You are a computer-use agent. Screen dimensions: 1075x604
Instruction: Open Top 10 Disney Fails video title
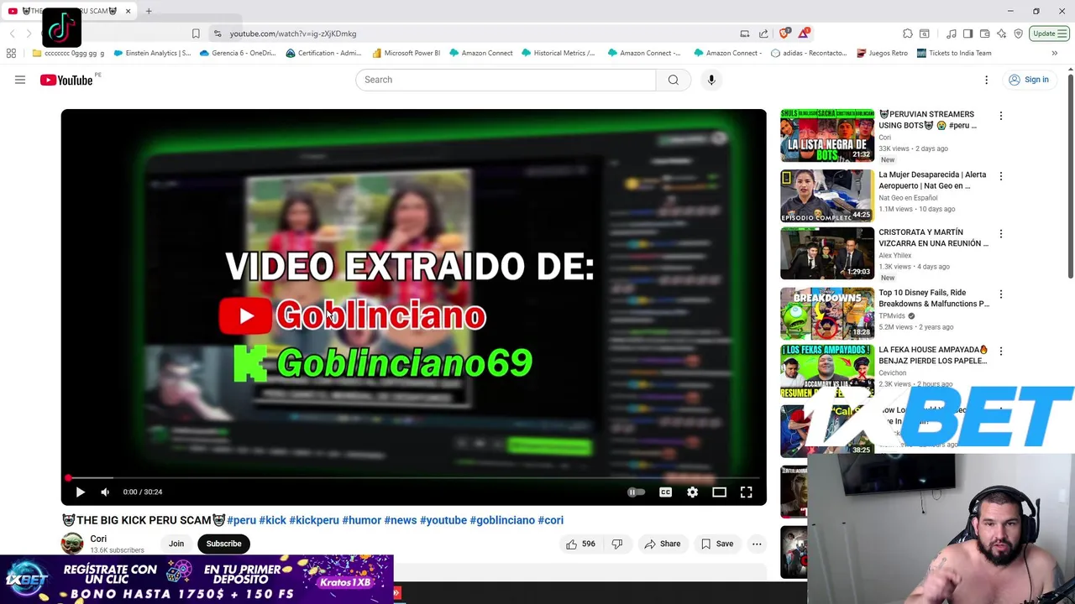coord(934,298)
